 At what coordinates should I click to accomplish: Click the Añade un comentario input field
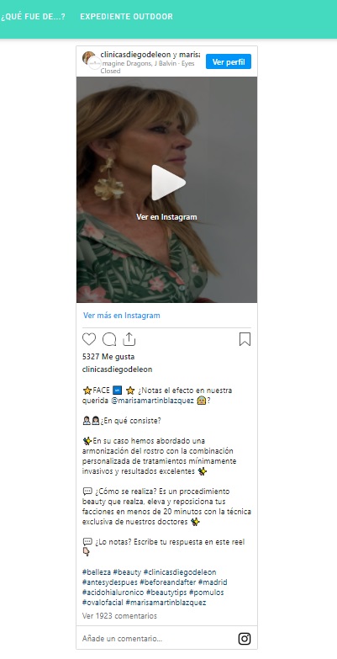pyautogui.click(x=157, y=639)
